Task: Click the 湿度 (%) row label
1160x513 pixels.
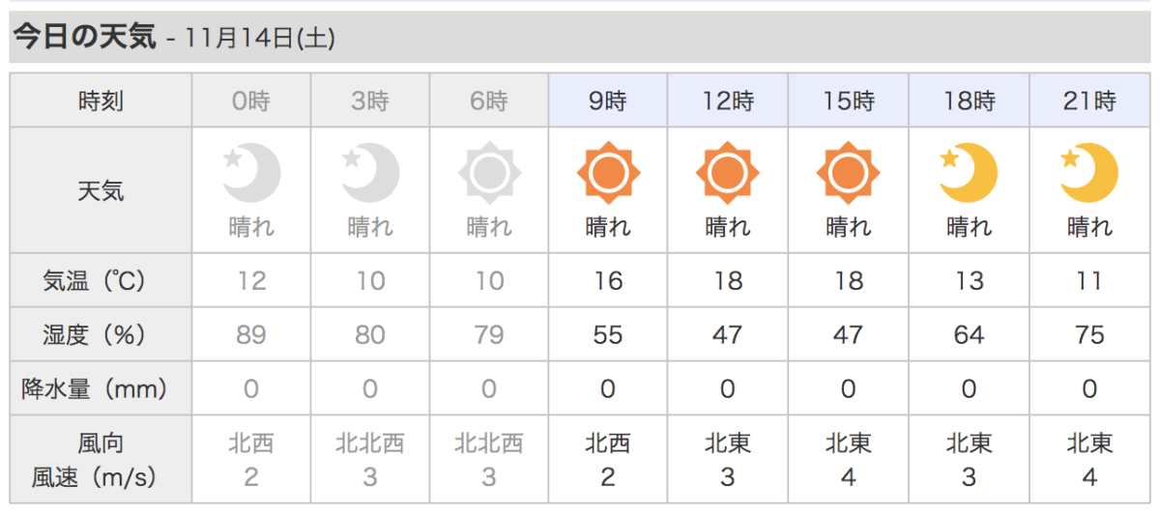Action: point(101,335)
